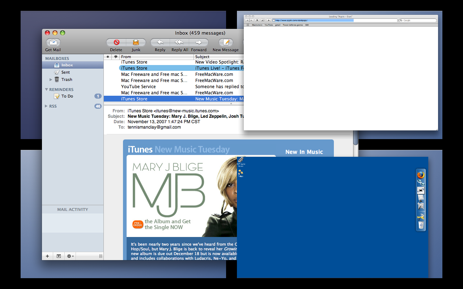The height and width of the screenshot is (289, 463).
Task: Click the Reply arrow button
Action: click(160, 42)
